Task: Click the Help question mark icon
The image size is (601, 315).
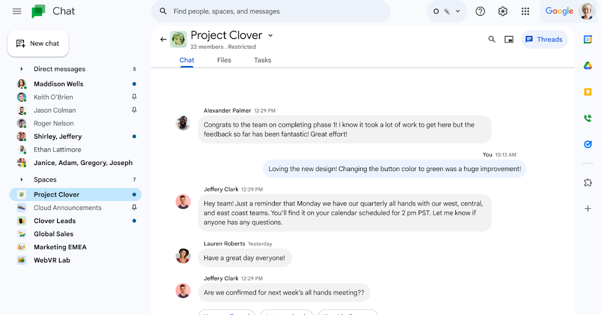Action: pyautogui.click(x=480, y=11)
